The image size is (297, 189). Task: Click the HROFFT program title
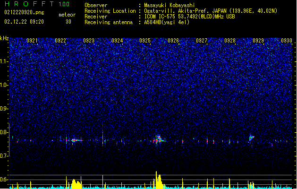point(29,4)
